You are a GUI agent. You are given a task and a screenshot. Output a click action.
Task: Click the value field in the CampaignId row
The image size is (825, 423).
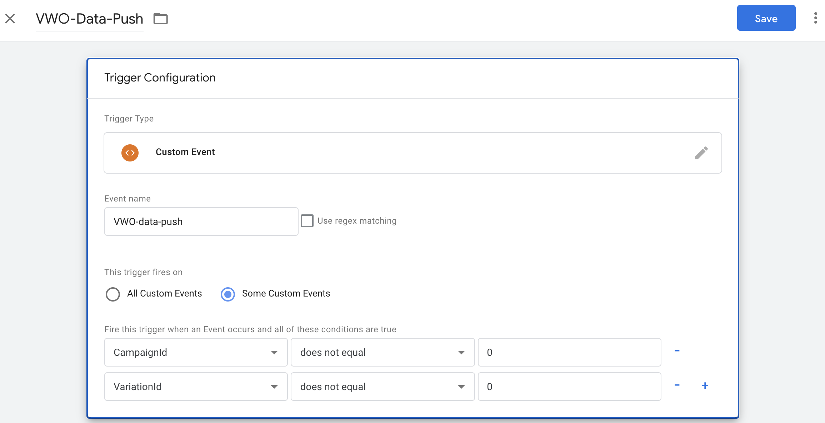[x=570, y=352]
